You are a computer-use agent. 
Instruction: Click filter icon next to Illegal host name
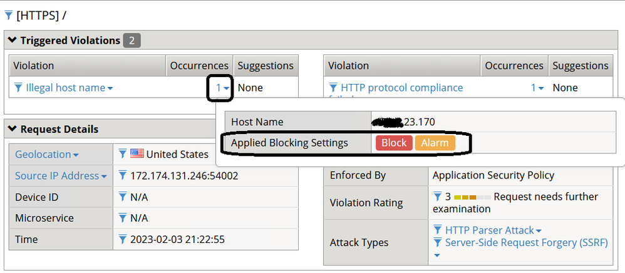(x=18, y=88)
